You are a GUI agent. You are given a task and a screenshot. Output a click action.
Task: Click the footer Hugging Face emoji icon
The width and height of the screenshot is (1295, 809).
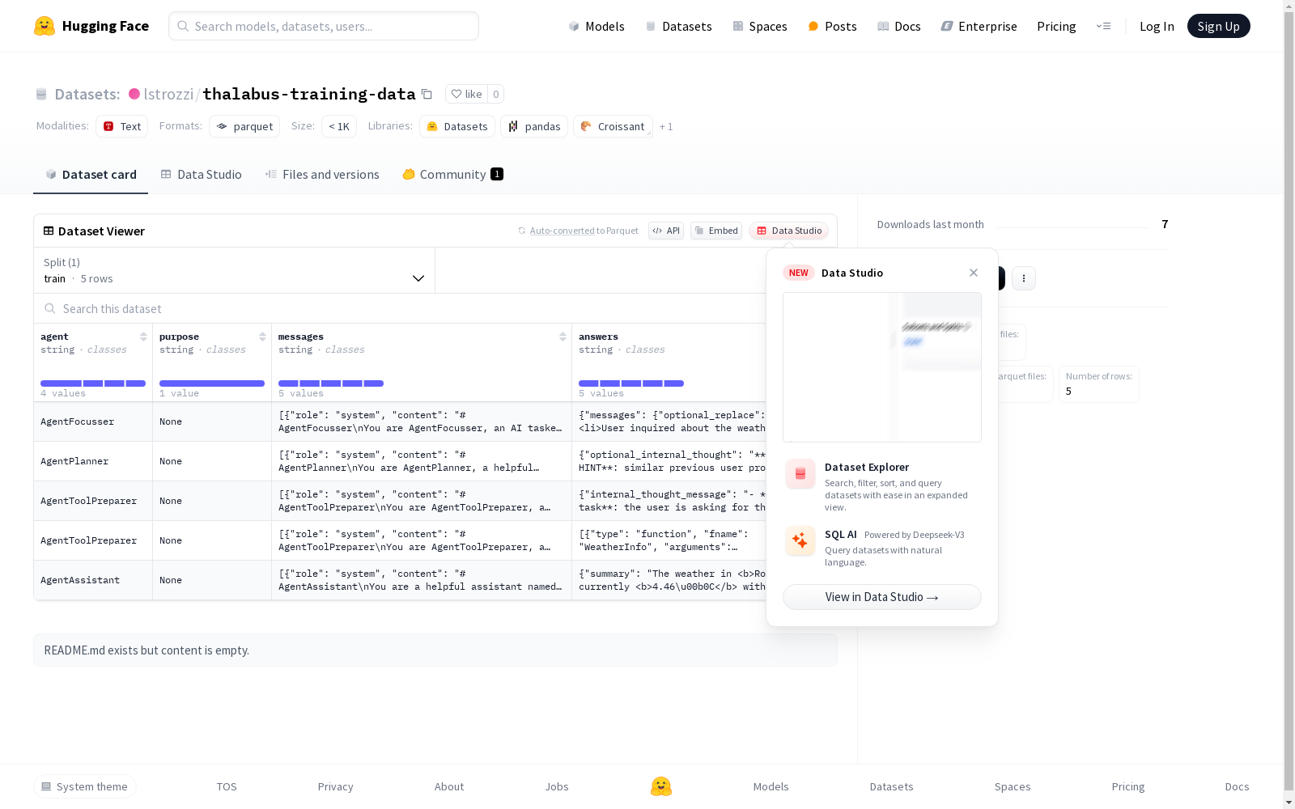[661, 786]
